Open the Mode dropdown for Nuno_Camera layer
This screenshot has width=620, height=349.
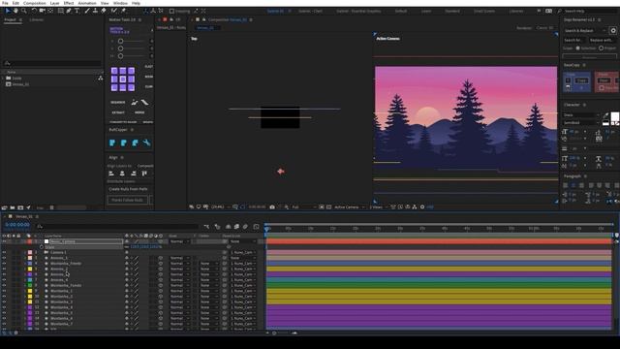pos(178,241)
